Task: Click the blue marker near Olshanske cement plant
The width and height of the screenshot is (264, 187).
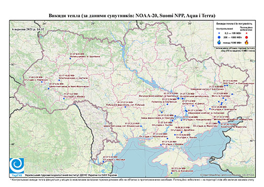Action: tap(141, 126)
